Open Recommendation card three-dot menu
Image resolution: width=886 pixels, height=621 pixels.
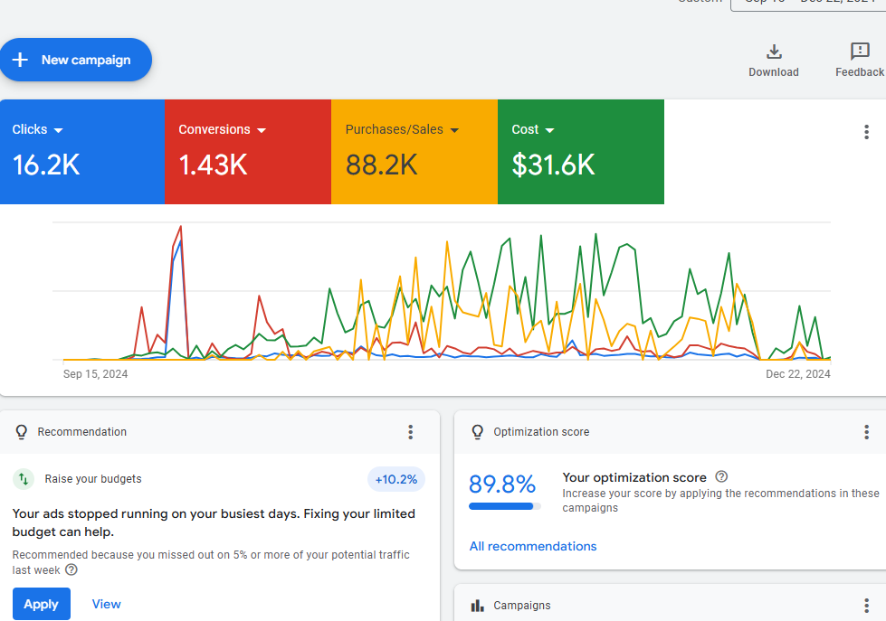[411, 432]
